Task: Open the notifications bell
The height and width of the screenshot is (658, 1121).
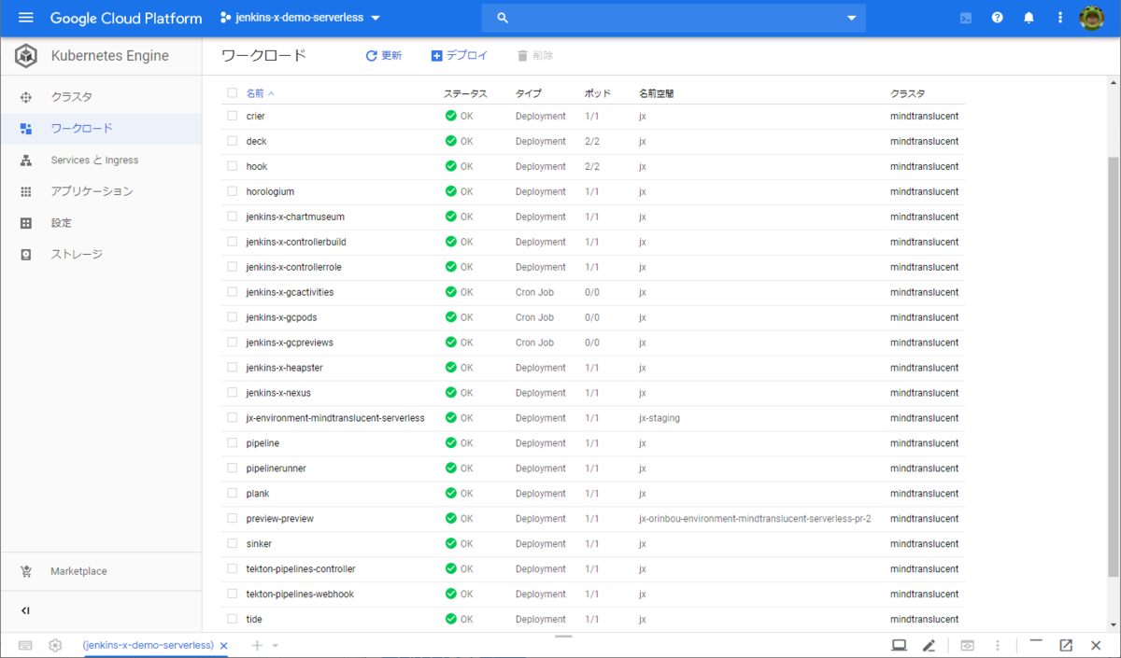Action: click(x=1029, y=18)
